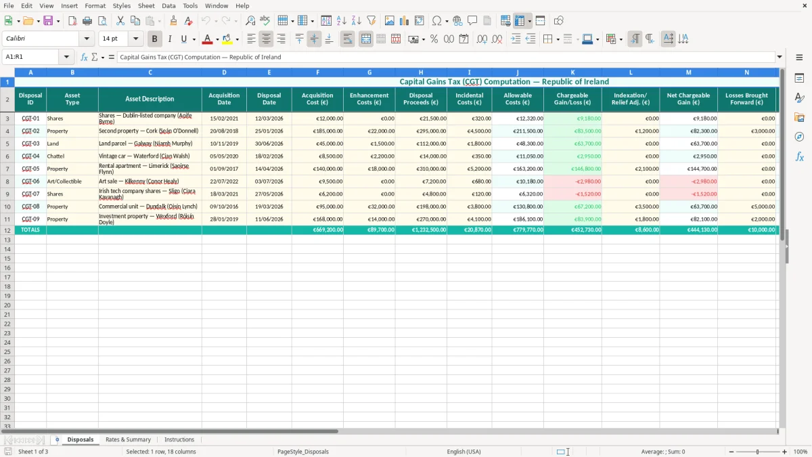Apply yellow Background Color swatch
Viewport: 812px width, 457px height.
[x=227, y=39]
